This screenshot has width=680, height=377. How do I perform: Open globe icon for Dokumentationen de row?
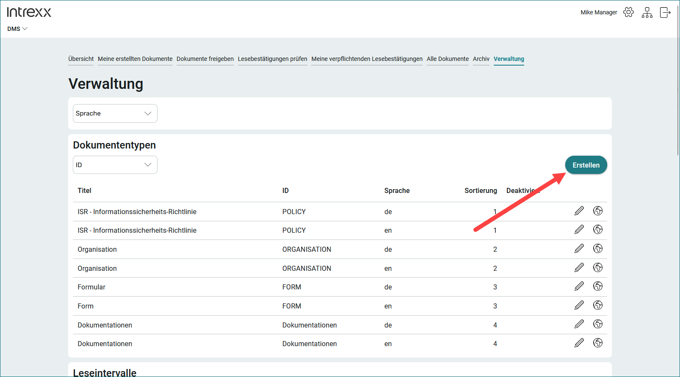(598, 324)
